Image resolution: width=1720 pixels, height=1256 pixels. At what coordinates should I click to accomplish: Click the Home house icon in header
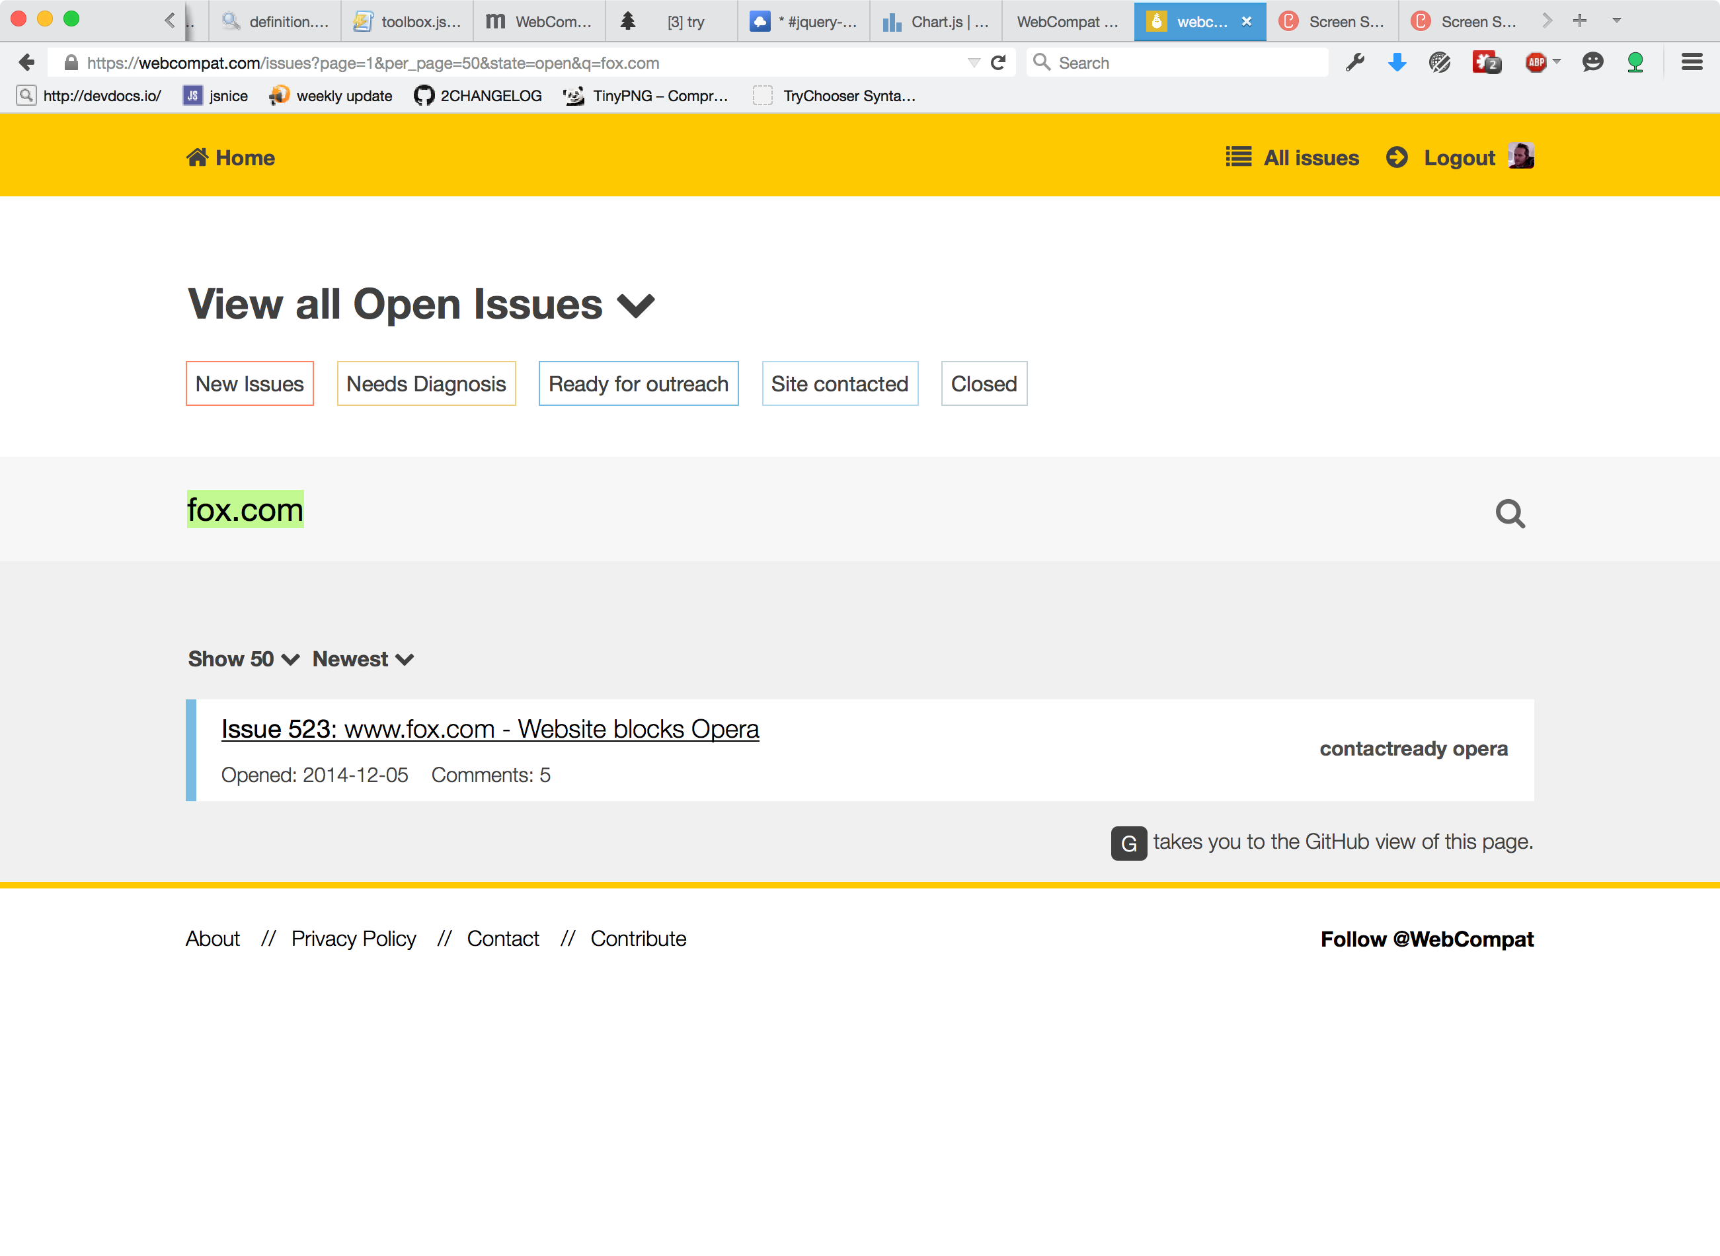198,157
